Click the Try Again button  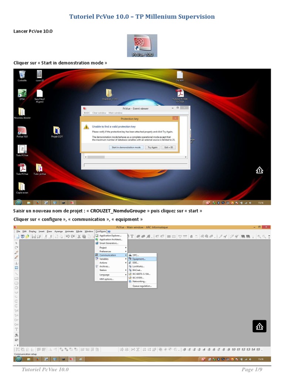point(152,147)
